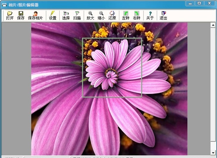Minimize the 相片/图片编辑器 window
The image size is (217, 158).
190,3
